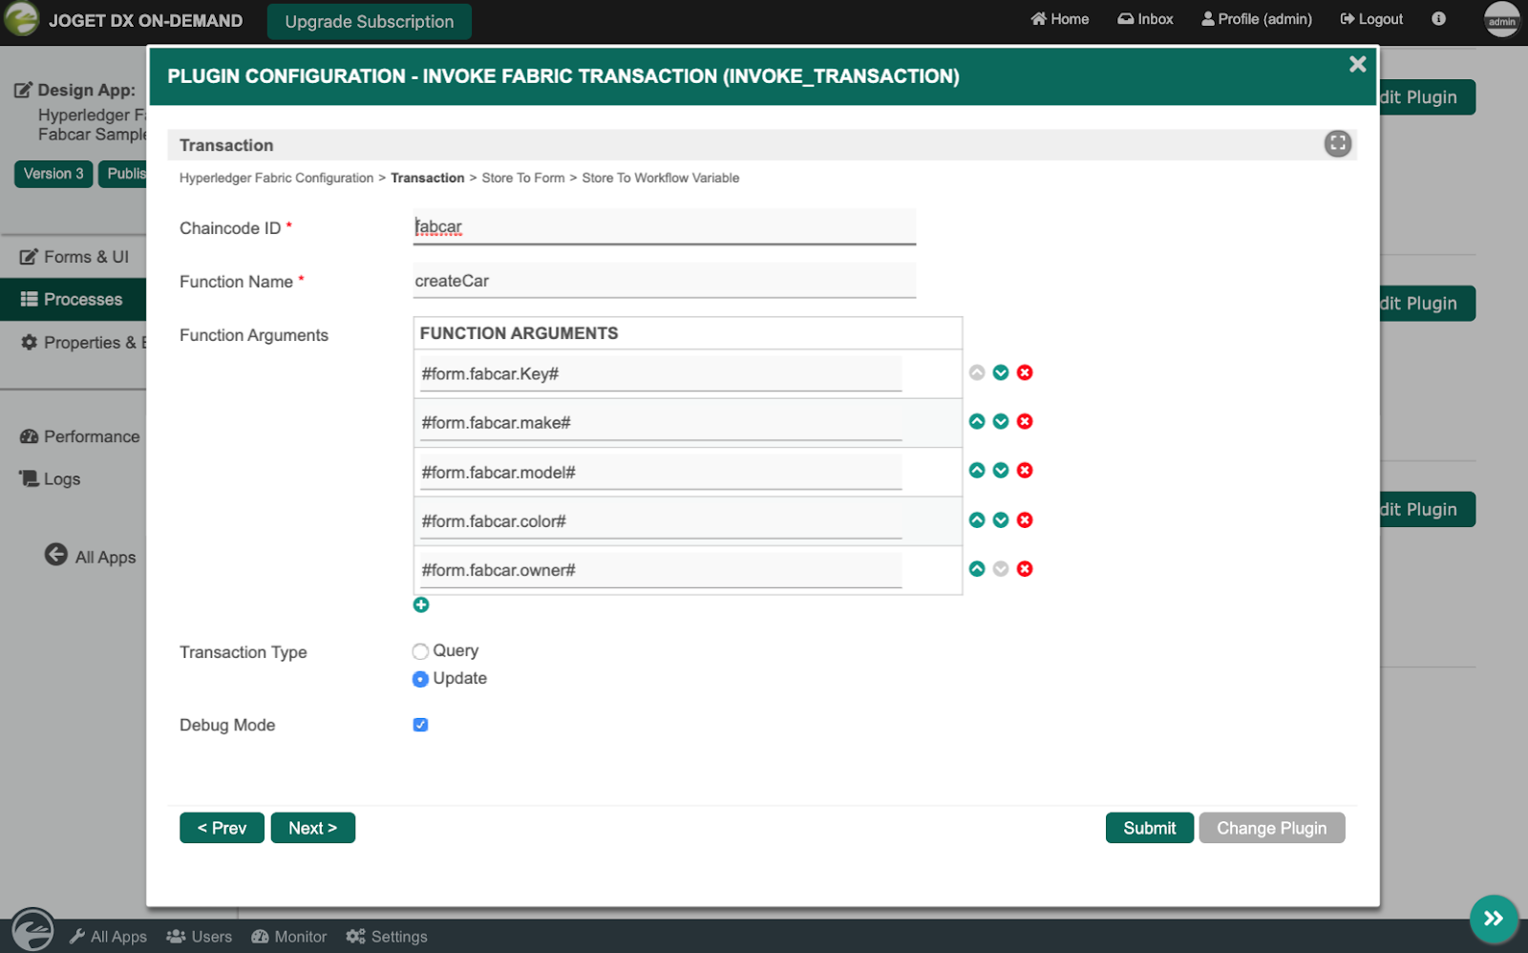Close the plugin configuration dialog
The width and height of the screenshot is (1528, 953).
tap(1357, 64)
